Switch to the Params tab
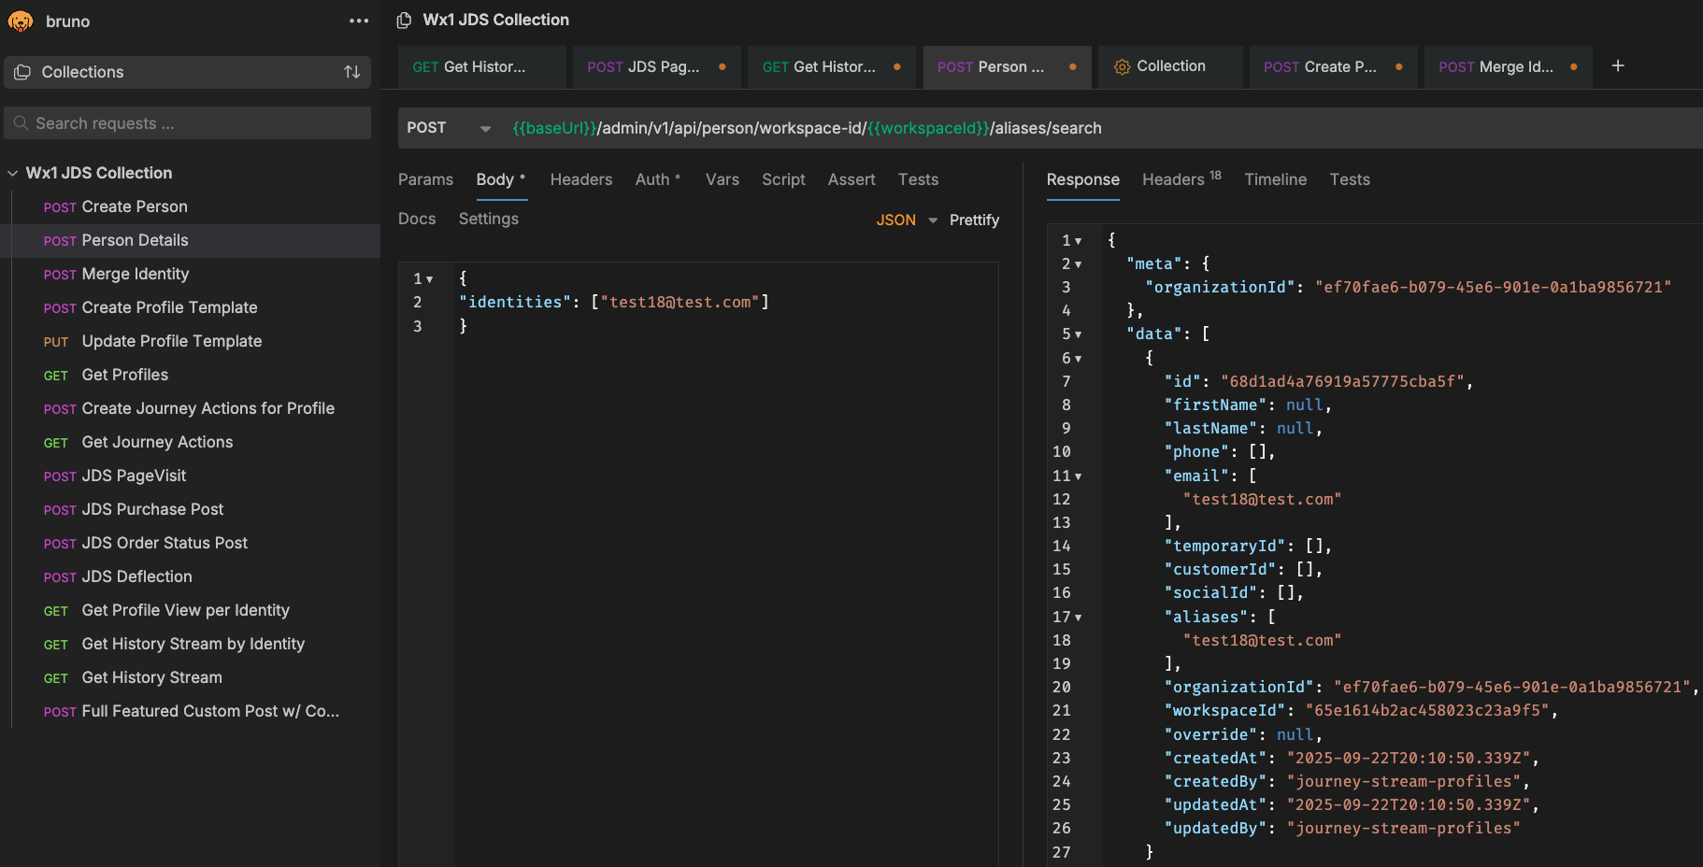The image size is (1703, 867). [x=425, y=179]
